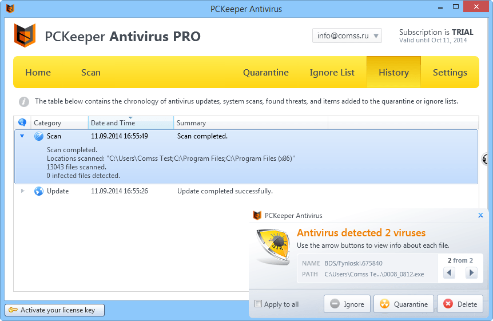This screenshot has height=321, width=493.
Task: Switch to the Ignore List tab
Action: (332, 72)
